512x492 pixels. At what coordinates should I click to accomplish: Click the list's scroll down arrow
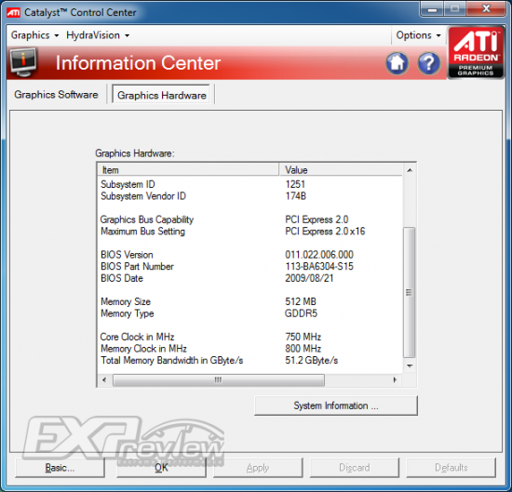(410, 366)
